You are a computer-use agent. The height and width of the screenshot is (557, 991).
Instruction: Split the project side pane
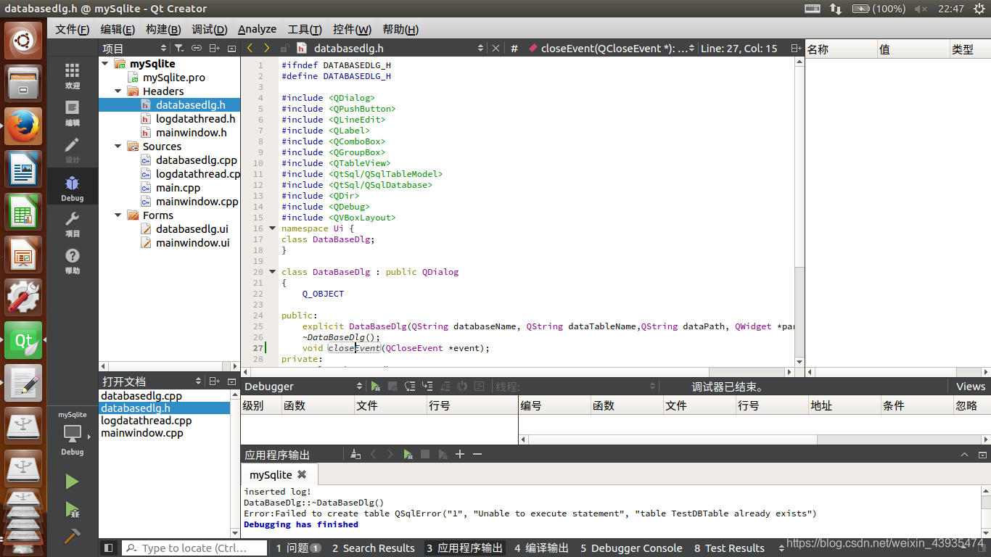[214, 48]
